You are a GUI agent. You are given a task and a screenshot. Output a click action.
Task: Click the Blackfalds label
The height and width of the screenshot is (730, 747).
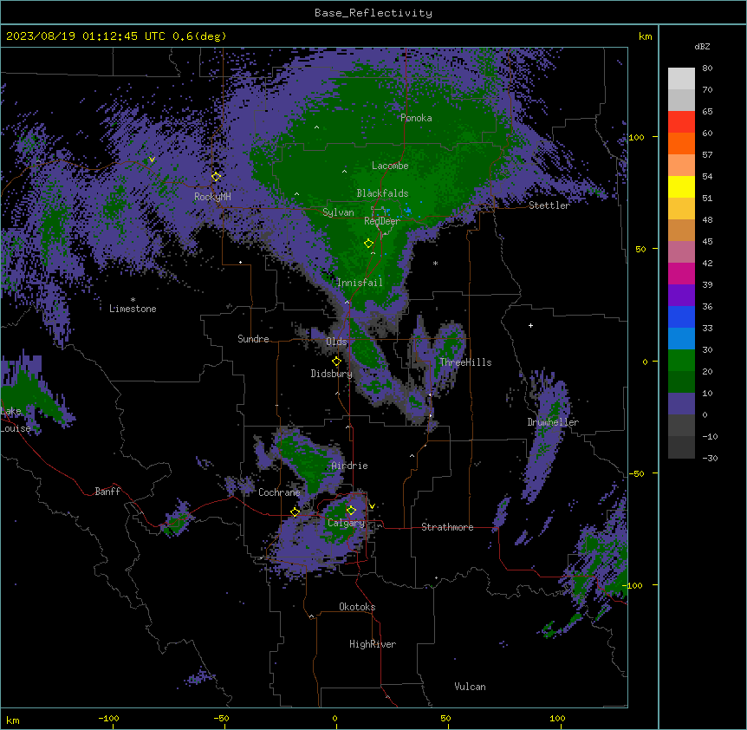pos(382,193)
